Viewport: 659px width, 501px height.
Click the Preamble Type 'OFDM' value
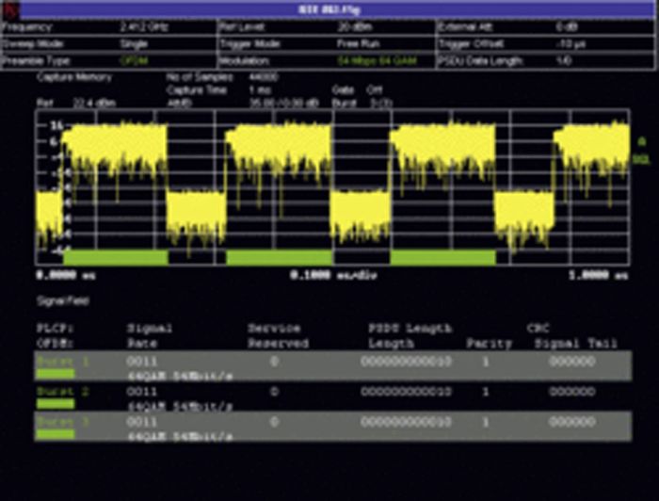(x=134, y=61)
